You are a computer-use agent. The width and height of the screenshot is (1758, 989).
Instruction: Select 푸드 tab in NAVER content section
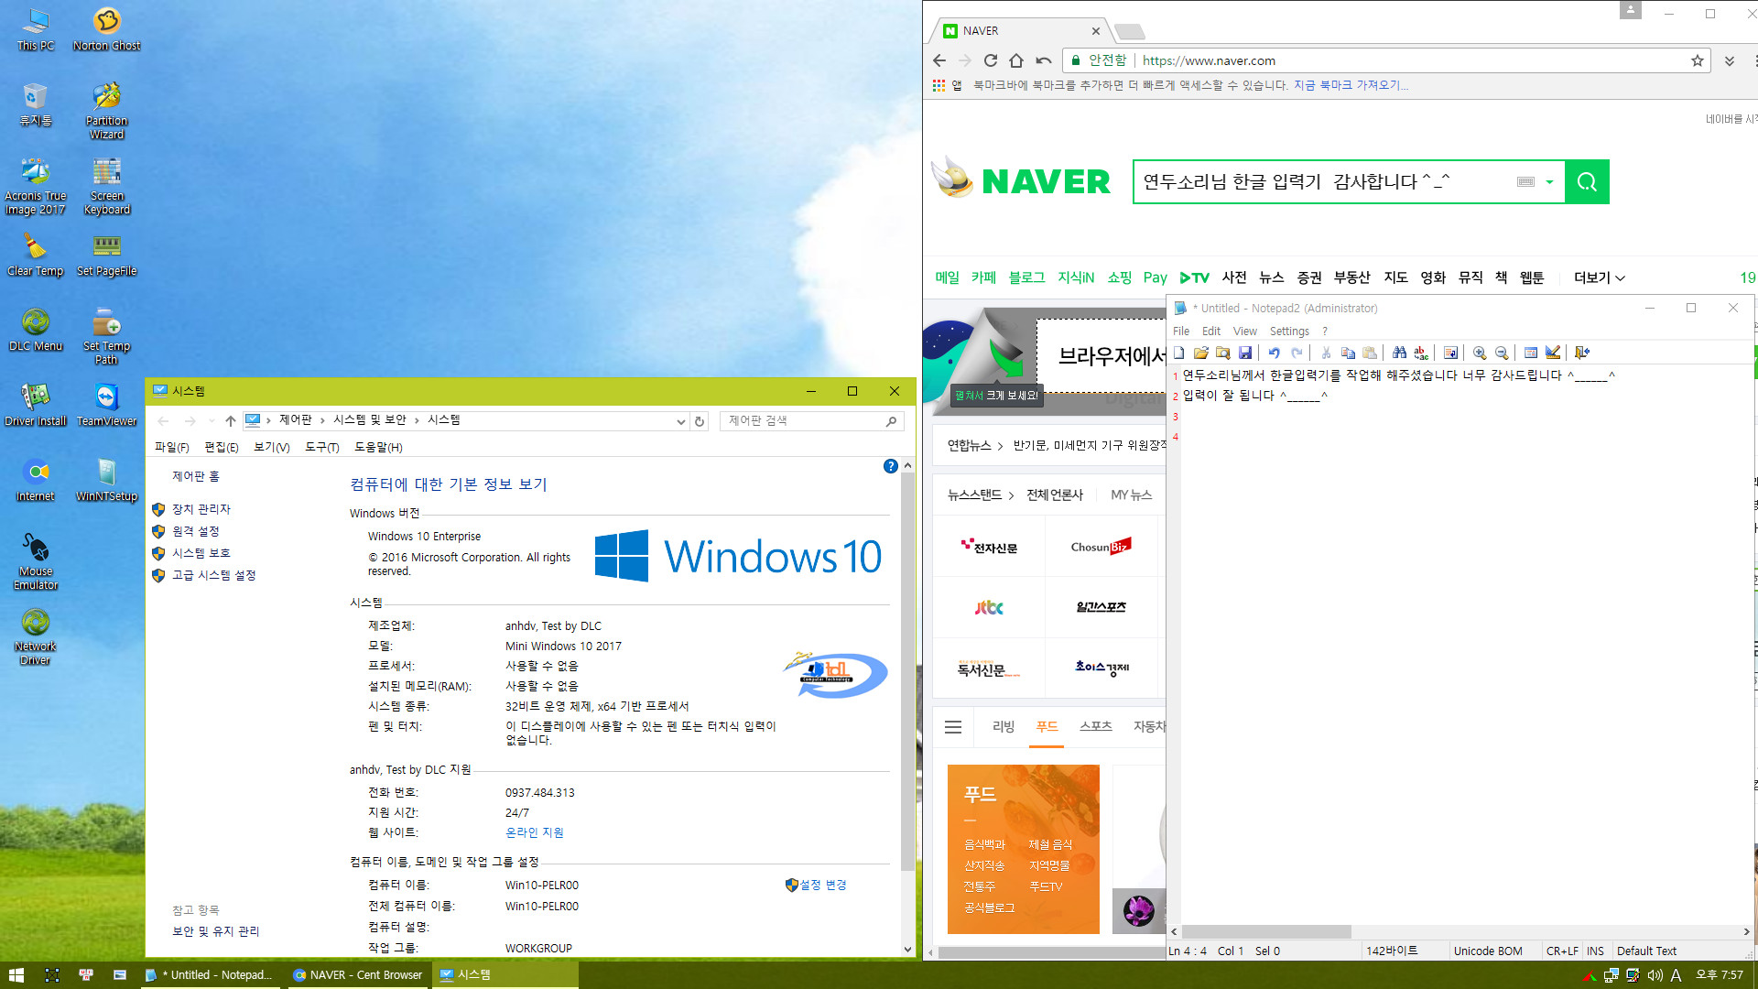(x=1047, y=726)
